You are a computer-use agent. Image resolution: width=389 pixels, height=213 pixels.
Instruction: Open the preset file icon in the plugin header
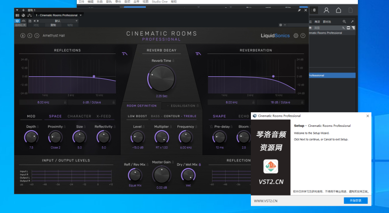point(30,21)
